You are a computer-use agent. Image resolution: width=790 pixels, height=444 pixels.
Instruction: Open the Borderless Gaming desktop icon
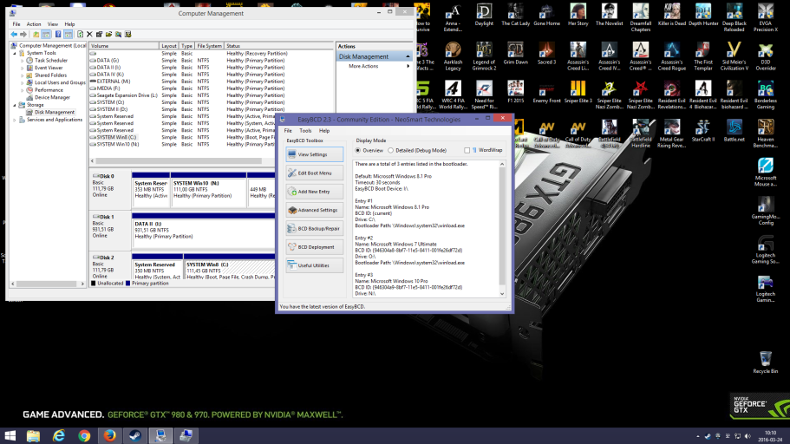coord(766,95)
